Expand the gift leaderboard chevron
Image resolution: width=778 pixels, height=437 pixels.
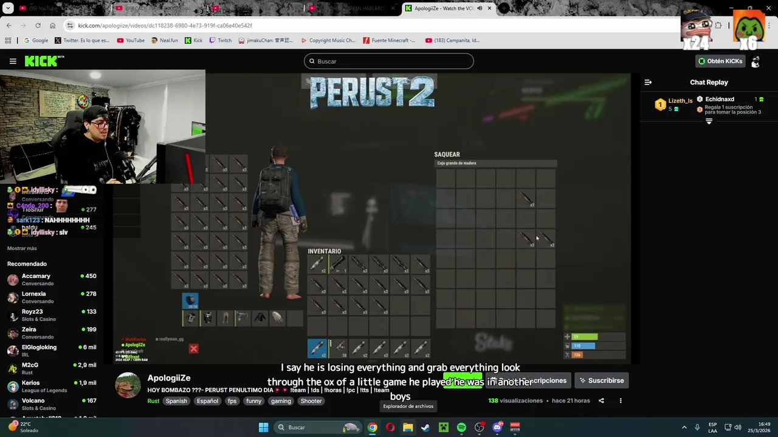[709, 121]
